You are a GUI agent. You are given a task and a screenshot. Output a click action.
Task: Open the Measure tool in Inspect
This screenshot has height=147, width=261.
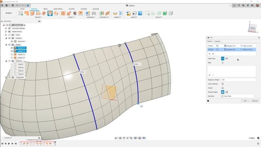(115, 13)
